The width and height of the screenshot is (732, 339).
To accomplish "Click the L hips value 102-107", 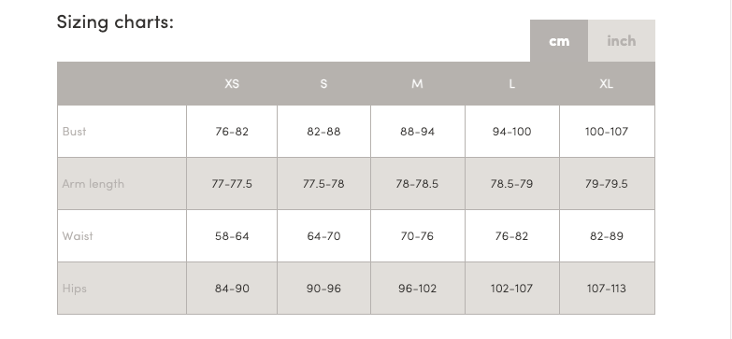I will 512,289.
